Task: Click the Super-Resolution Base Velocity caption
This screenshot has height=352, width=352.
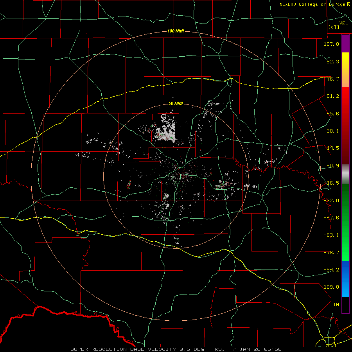Action: [x=176, y=349]
